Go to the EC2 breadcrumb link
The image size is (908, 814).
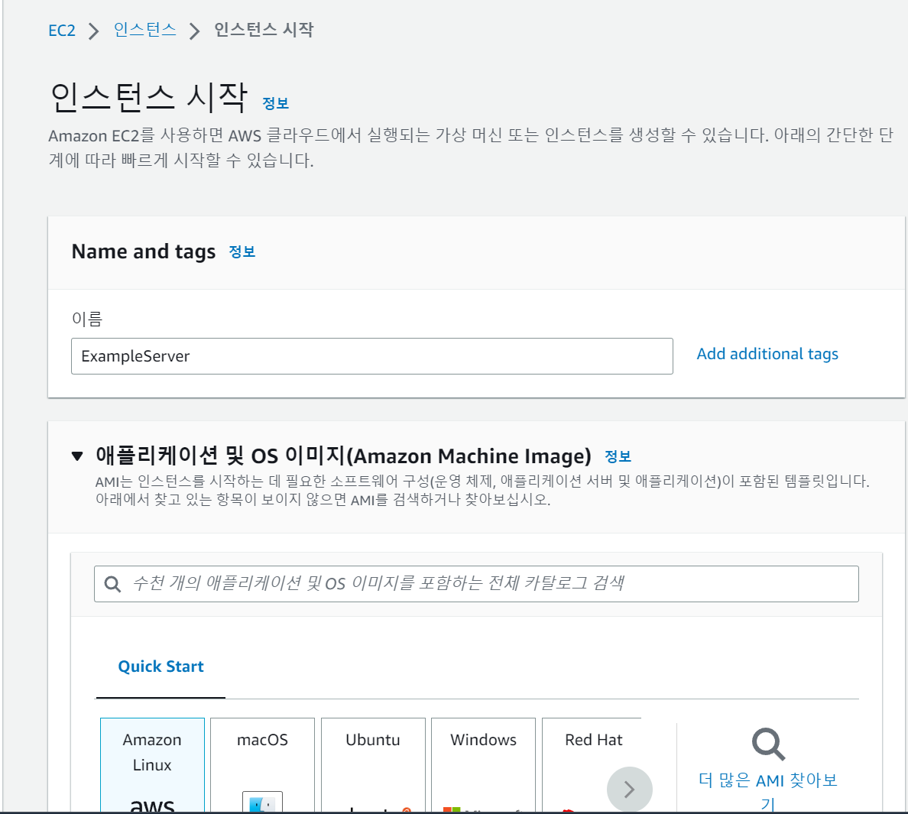pyautogui.click(x=62, y=30)
